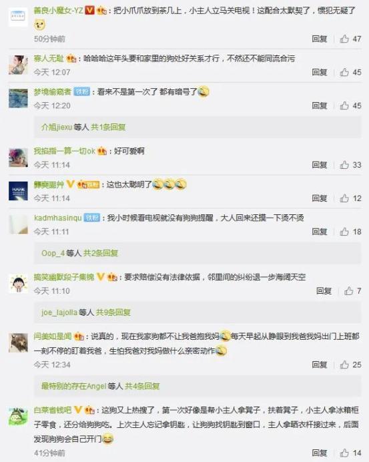Reply to 善良小魔女-YZ's comment
This screenshot has width=369, height=462.
(320, 39)
